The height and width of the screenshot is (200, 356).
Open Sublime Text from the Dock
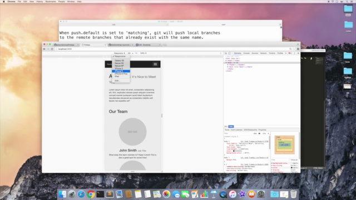(x=110, y=194)
